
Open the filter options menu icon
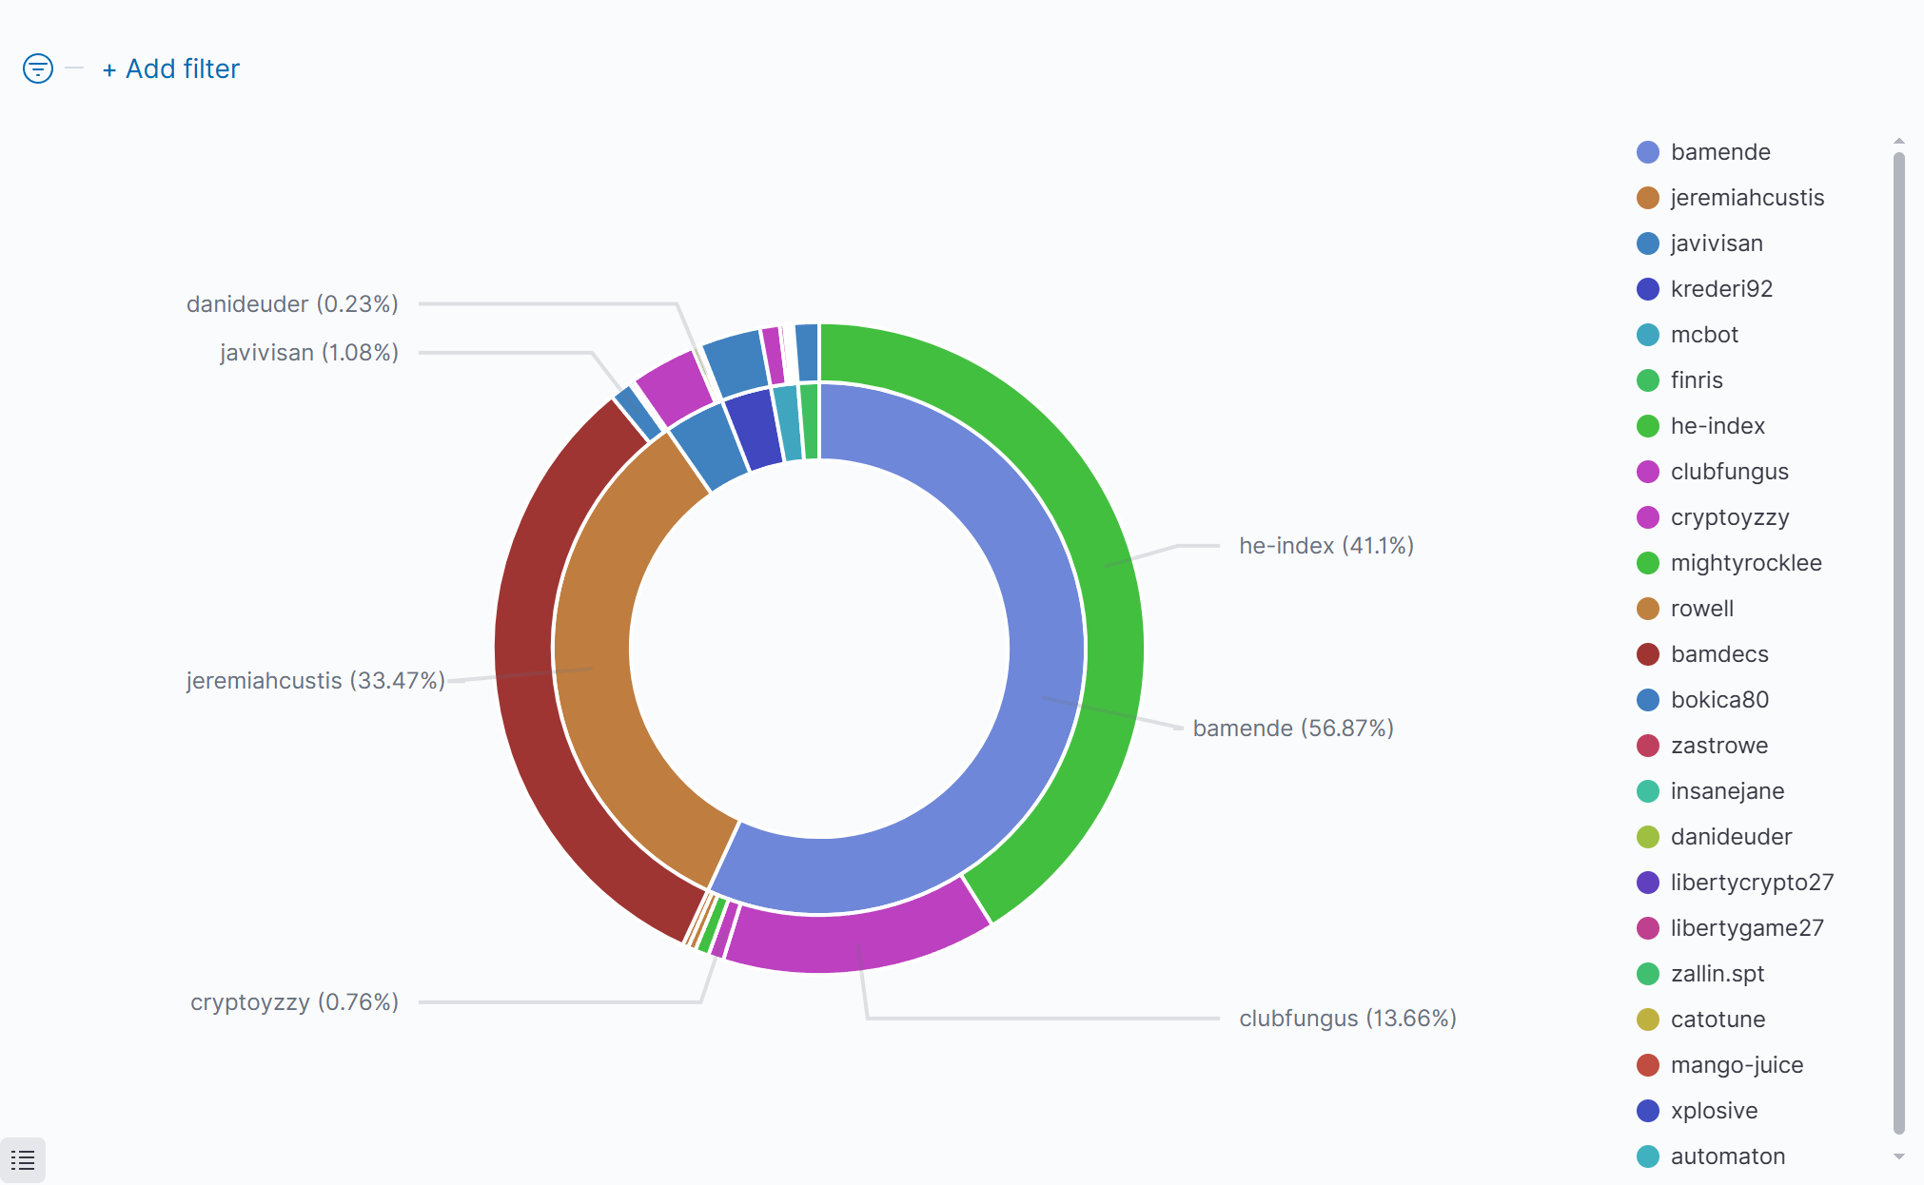coord(38,68)
